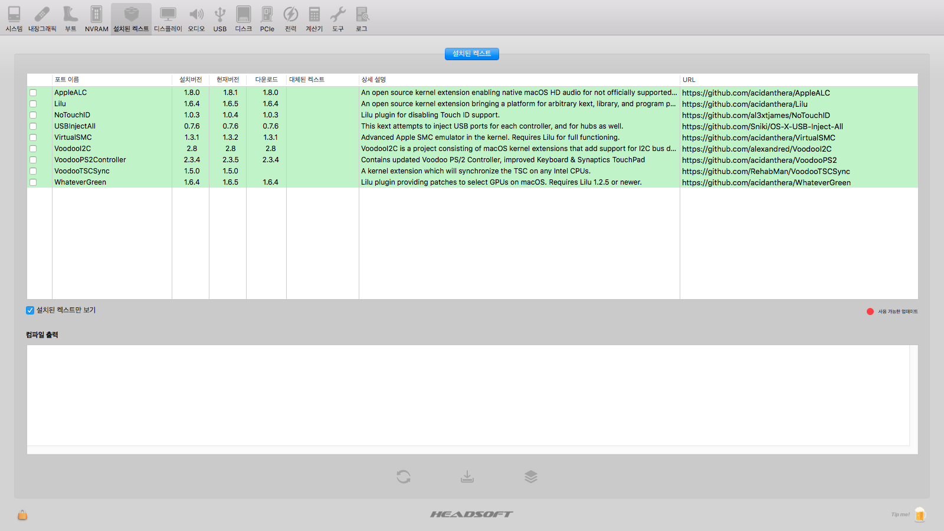Image resolution: width=944 pixels, height=531 pixels.
Task: Open the VoodooI2C GitHub URL
Action: [757, 149]
